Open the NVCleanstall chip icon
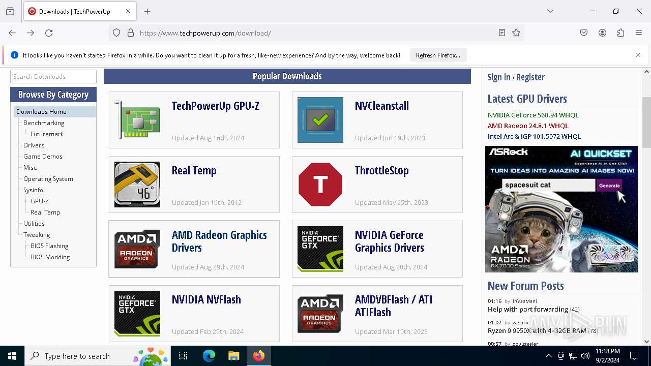 click(320, 120)
